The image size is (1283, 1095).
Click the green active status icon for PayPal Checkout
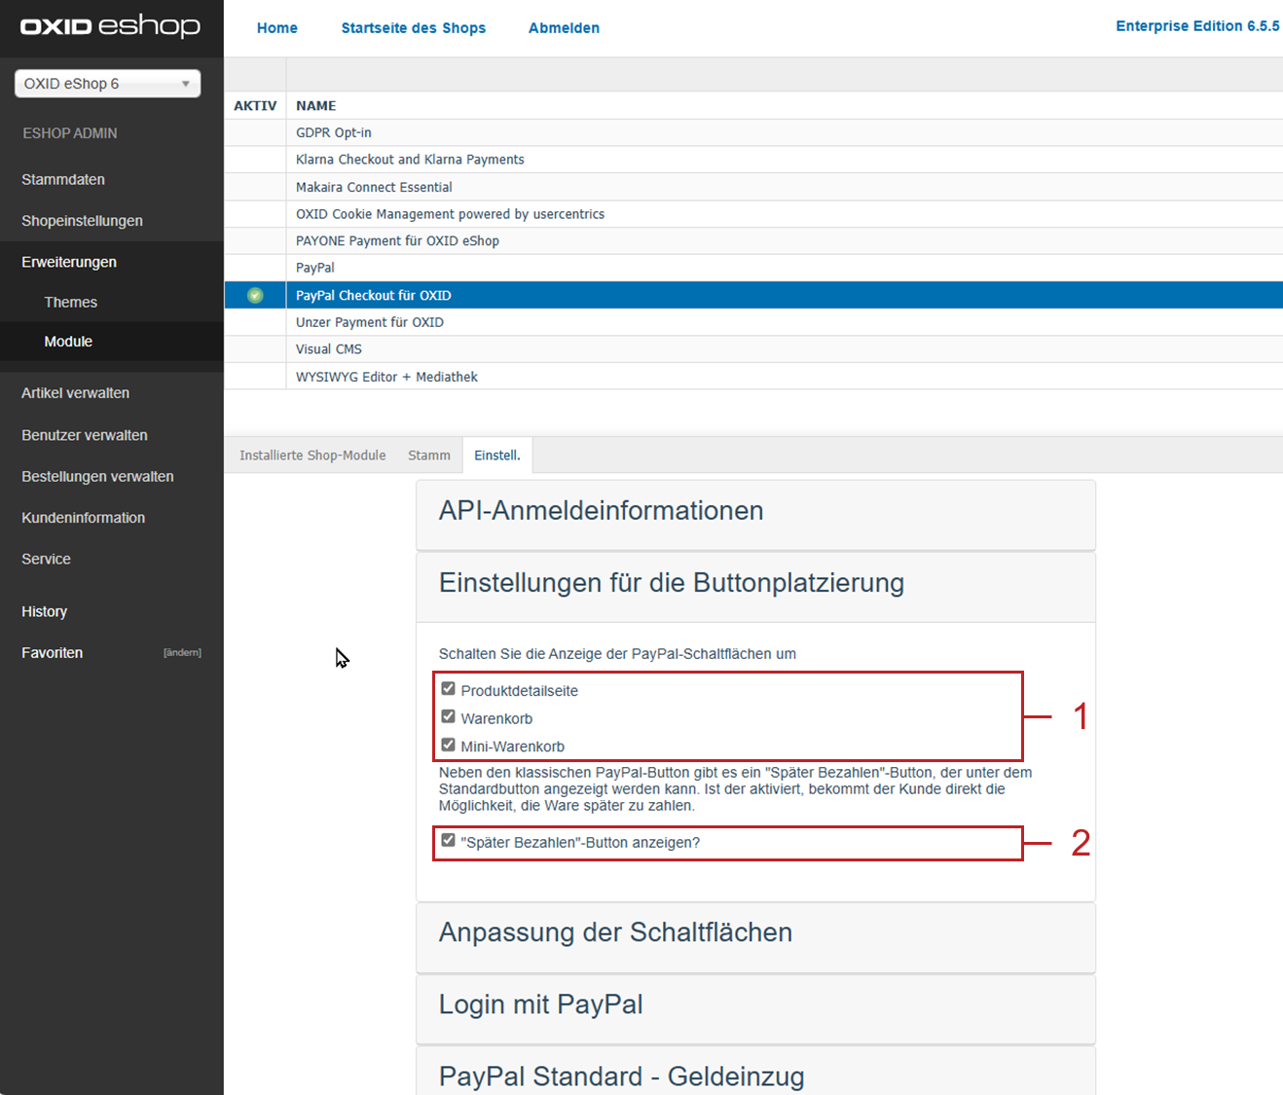254,295
